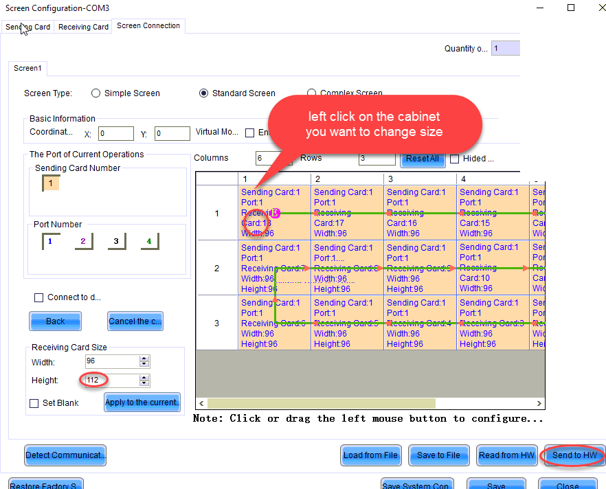Image resolution: width=606 pixels, height=489 pixels.
Task: Apply Receiving Card Size to the current cabinet
Action: [x=142, y=403]
